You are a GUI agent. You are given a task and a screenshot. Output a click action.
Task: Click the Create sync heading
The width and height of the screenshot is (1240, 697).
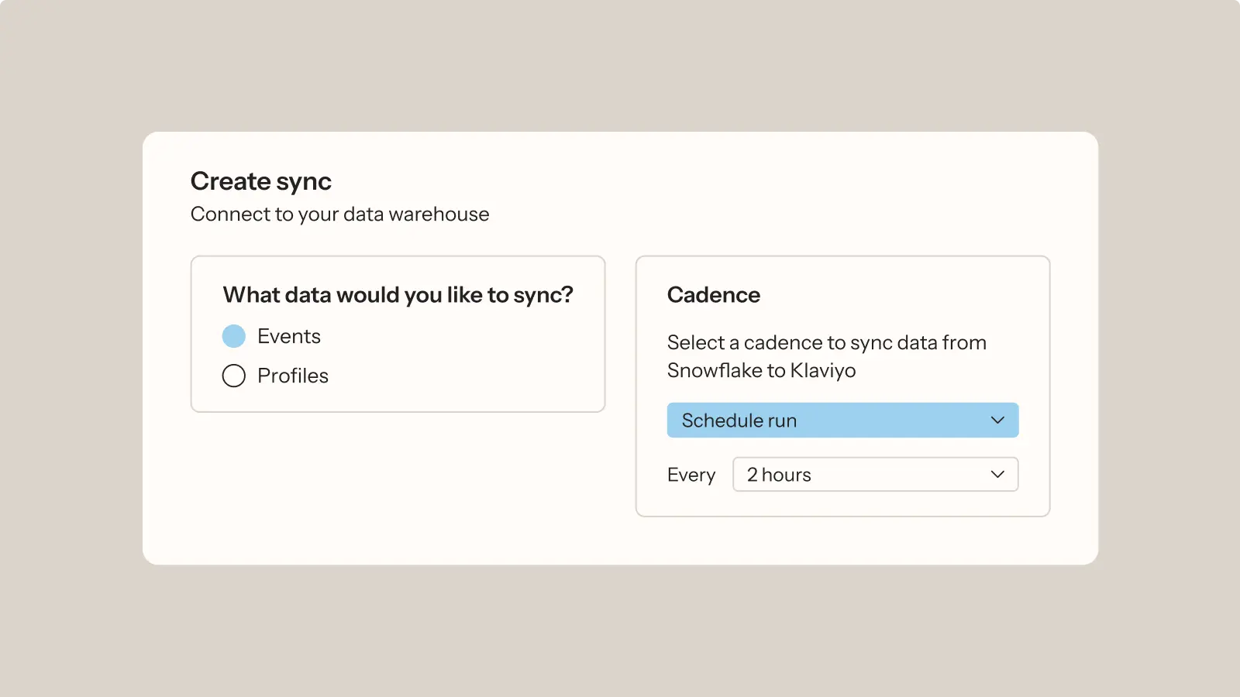point(261,181)
